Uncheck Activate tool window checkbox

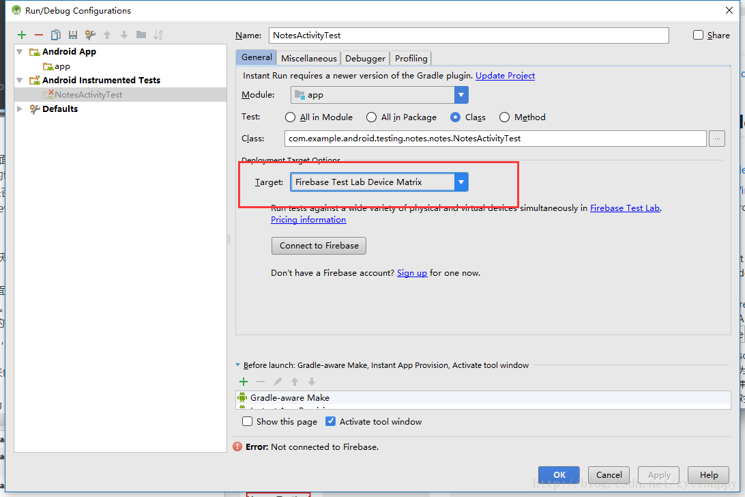tap(330, 421)
